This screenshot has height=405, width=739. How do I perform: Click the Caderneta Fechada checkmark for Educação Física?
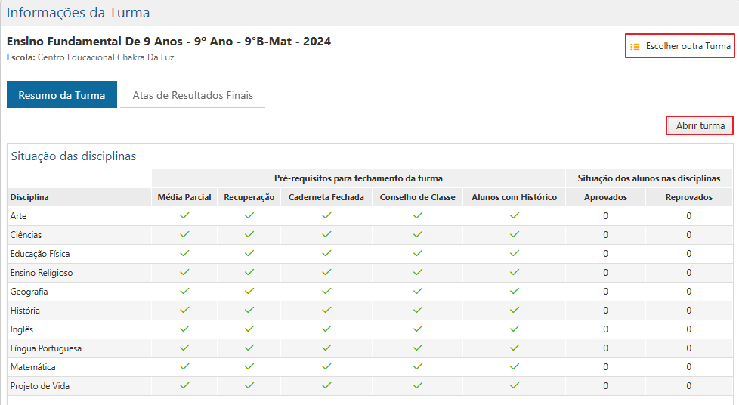(326, 253)
